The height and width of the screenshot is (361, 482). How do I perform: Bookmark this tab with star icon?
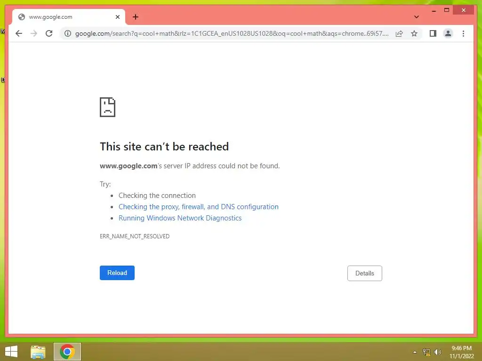pos(414,33)
